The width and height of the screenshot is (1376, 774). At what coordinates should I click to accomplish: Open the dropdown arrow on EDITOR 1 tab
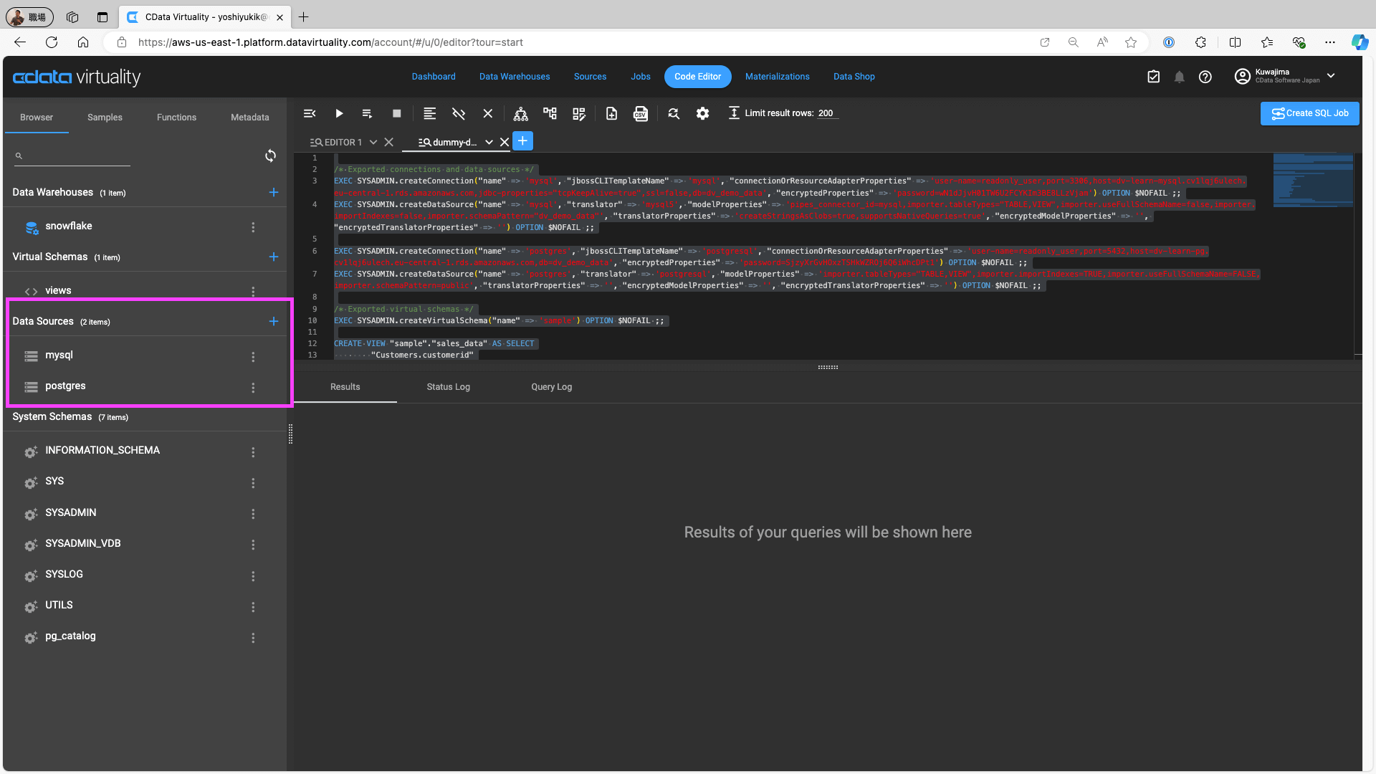coord(373,142)
